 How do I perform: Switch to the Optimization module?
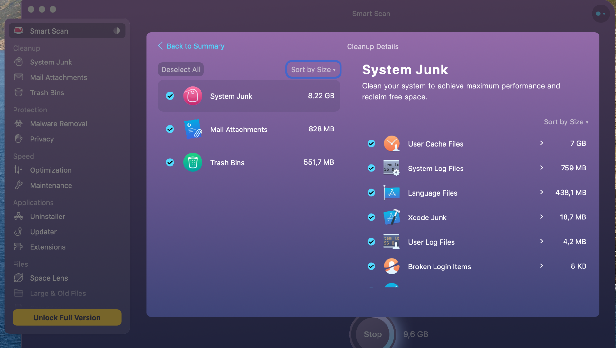[67, 170]
